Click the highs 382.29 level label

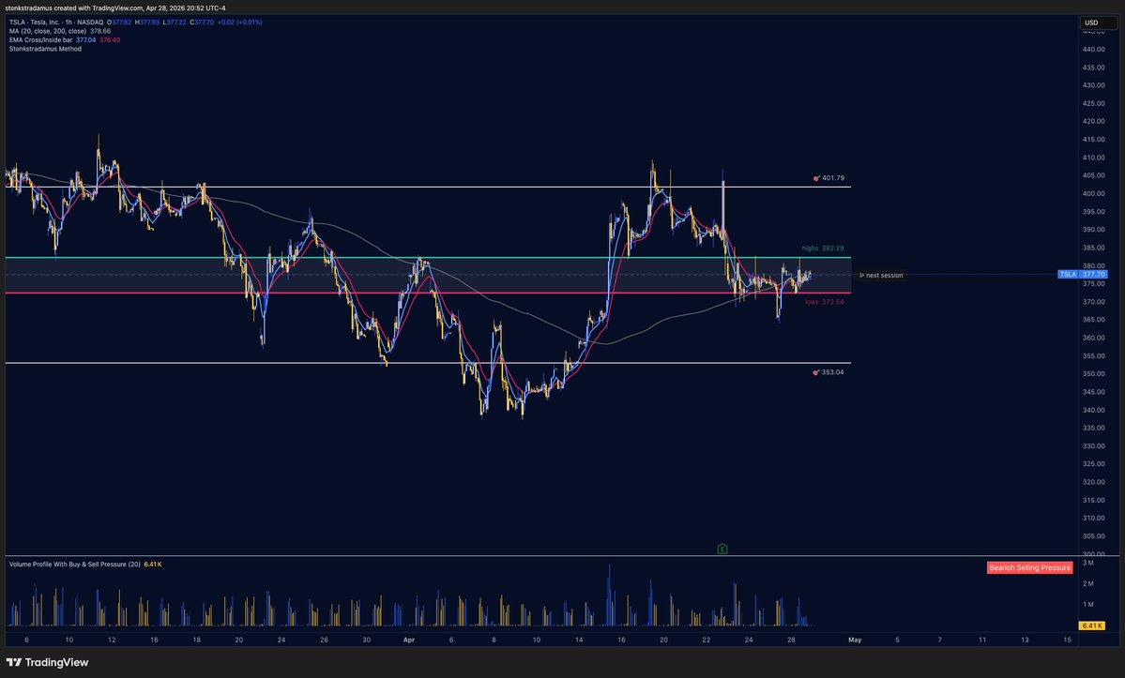coord(823,249)
